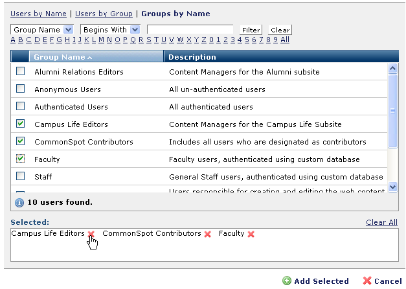
Task: Open the Group Name filter field dropdown
Action: coord(68,30)
